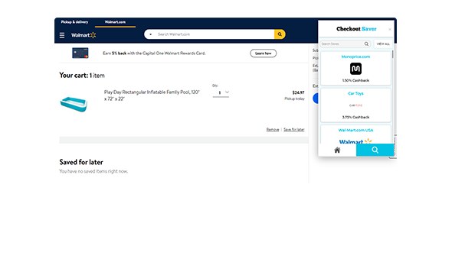The height and width of the screenshot is (275, 452).
Task: Open the Monoprice.com store link
Action: pyautogui.click(x=355, y=57)
